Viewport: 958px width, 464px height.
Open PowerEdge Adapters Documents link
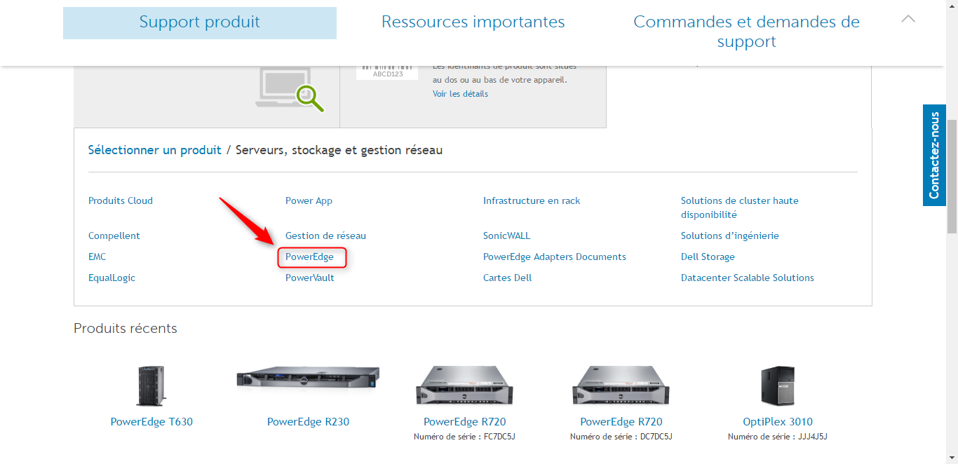(555, 257)
